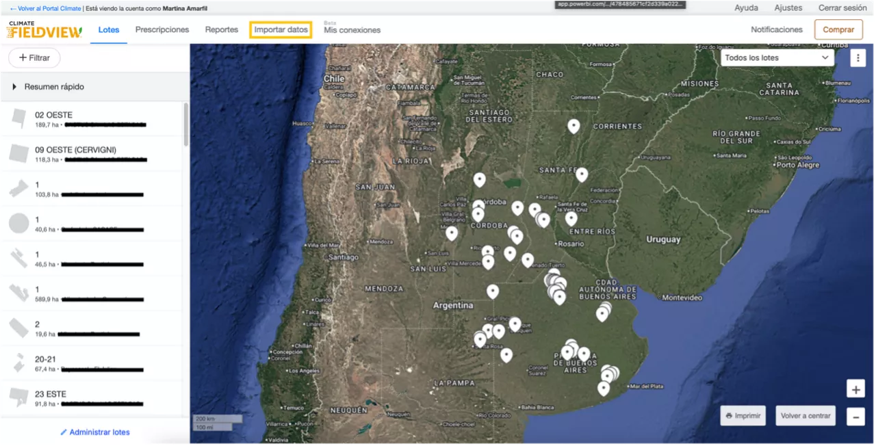Zoom in on the map
This screenshot has width=876, height=446.
(855, 389)
